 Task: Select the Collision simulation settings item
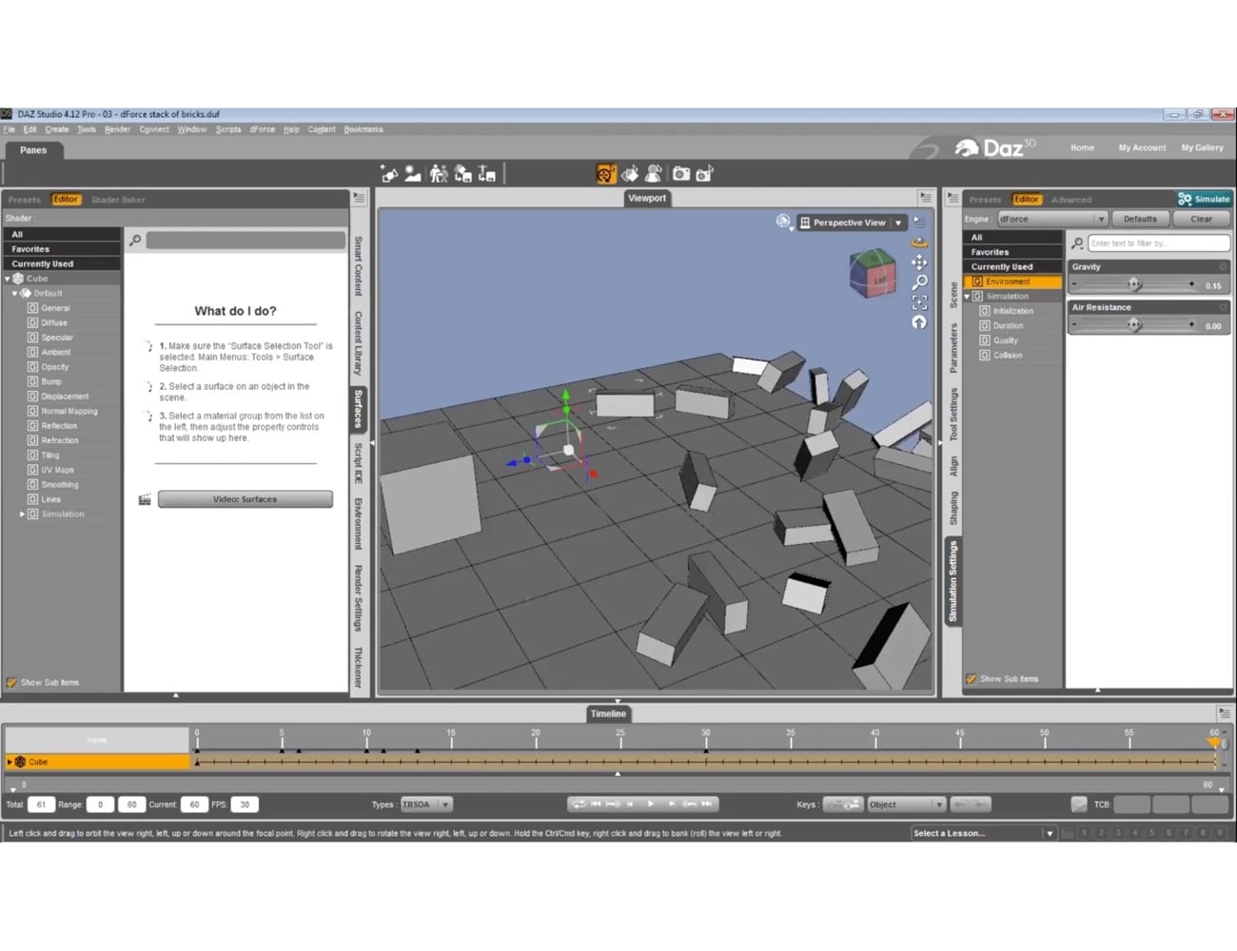point(1008,355)
